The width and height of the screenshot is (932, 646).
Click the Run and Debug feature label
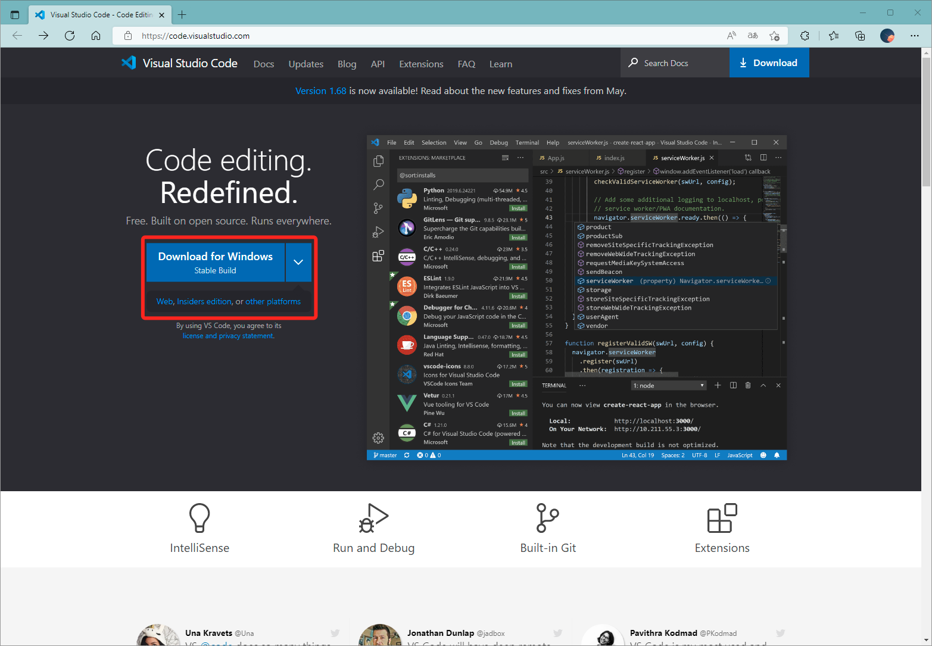coord(373,548)
